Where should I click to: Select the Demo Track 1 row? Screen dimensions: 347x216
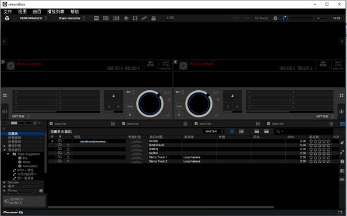click(194, 157)
